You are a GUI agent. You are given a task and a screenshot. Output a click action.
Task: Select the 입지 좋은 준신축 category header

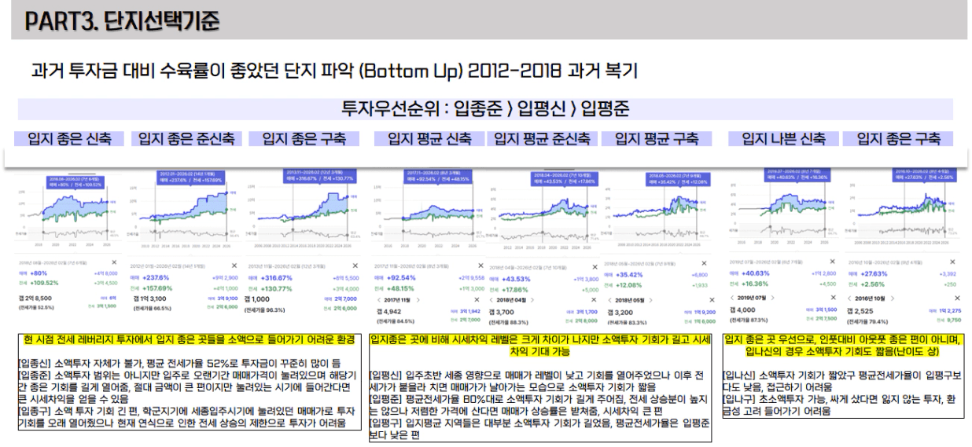pos(187,139)
